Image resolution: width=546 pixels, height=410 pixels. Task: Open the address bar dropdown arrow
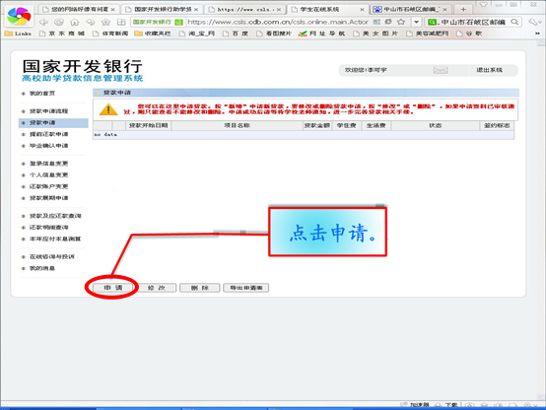tap(416, 22)
